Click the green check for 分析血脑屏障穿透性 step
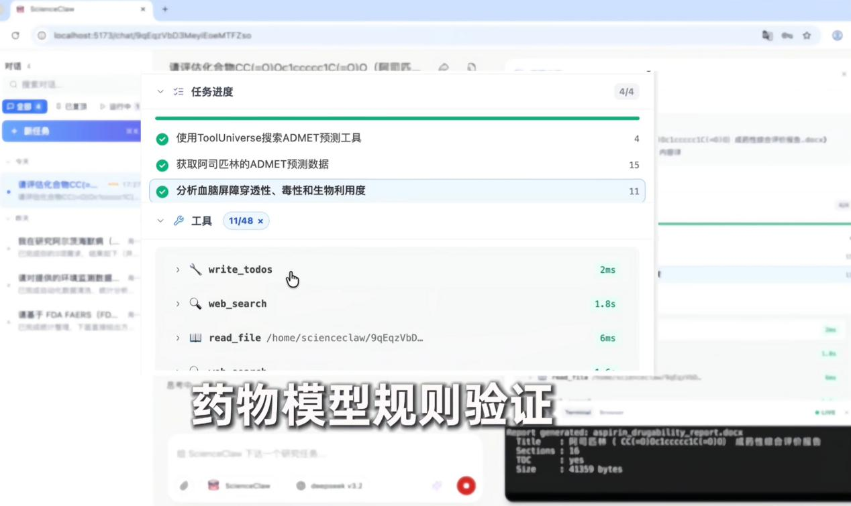This screenshot has width=851, height=506. pyautogui.click(x=162, y=191)
